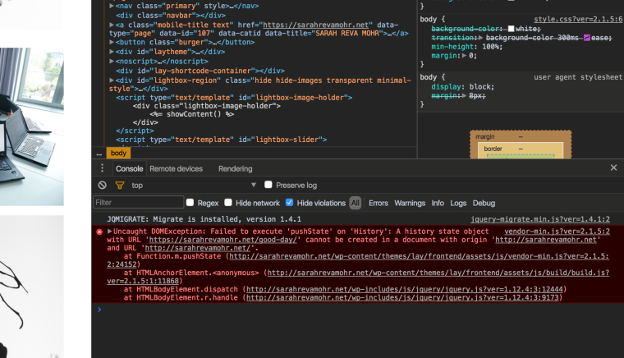Switch to the Remote devices tab
This screenshot has width=624, height=358.
[x=176, y=168]
